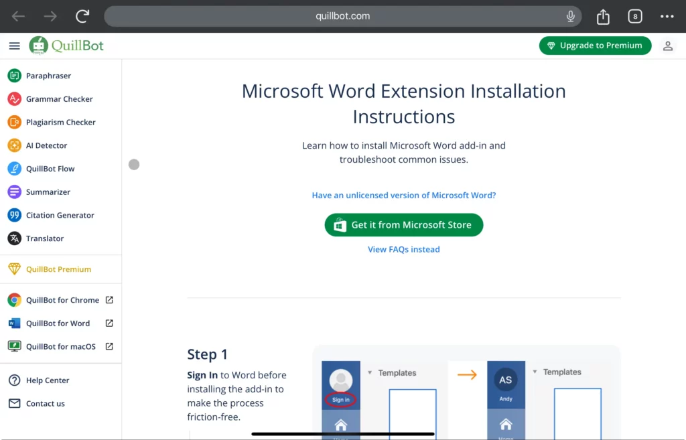Click Get it from Microsoft Store button

[x=404, y=225]
